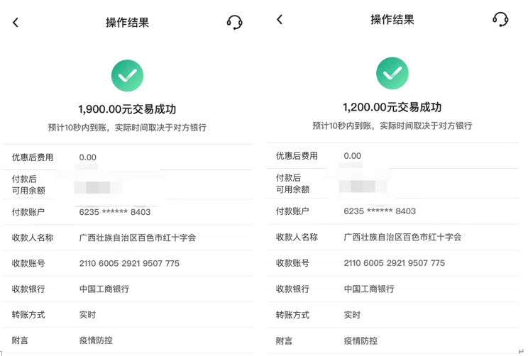This screenshot has height=356, width=528.
Task: Tap blurred available balance on left receipt
Action: (x=98, y=187)
